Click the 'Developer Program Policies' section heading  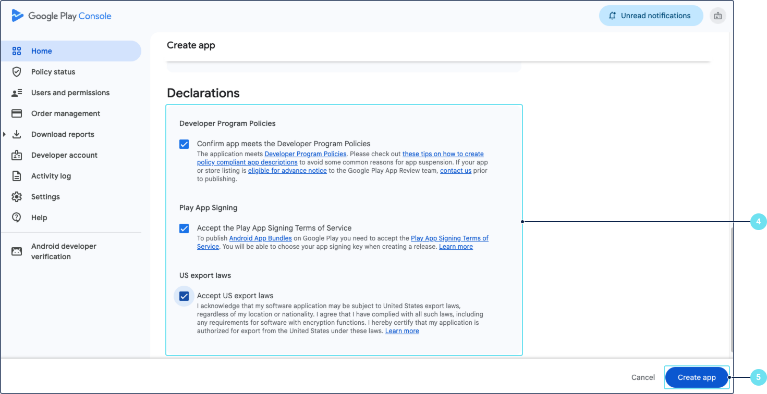click(x=227, y=123)
